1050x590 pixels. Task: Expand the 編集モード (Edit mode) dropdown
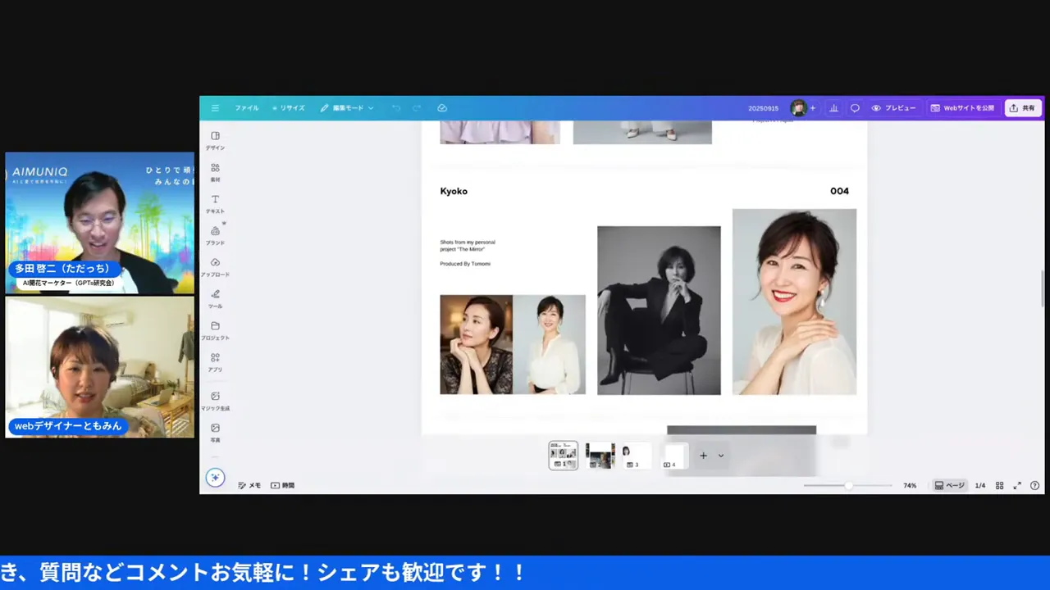click(x=347, y=108)
